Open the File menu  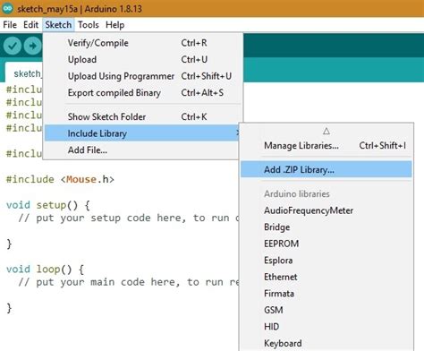(10, 25)
